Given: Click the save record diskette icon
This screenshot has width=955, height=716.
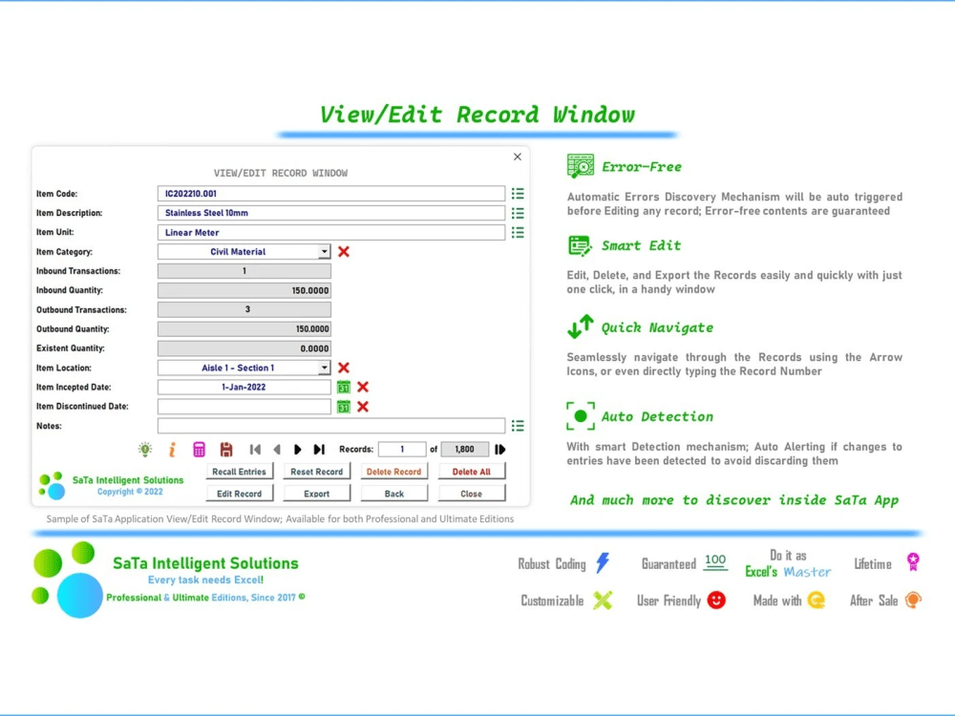Looking at the screenshot, I should point(226,449).
